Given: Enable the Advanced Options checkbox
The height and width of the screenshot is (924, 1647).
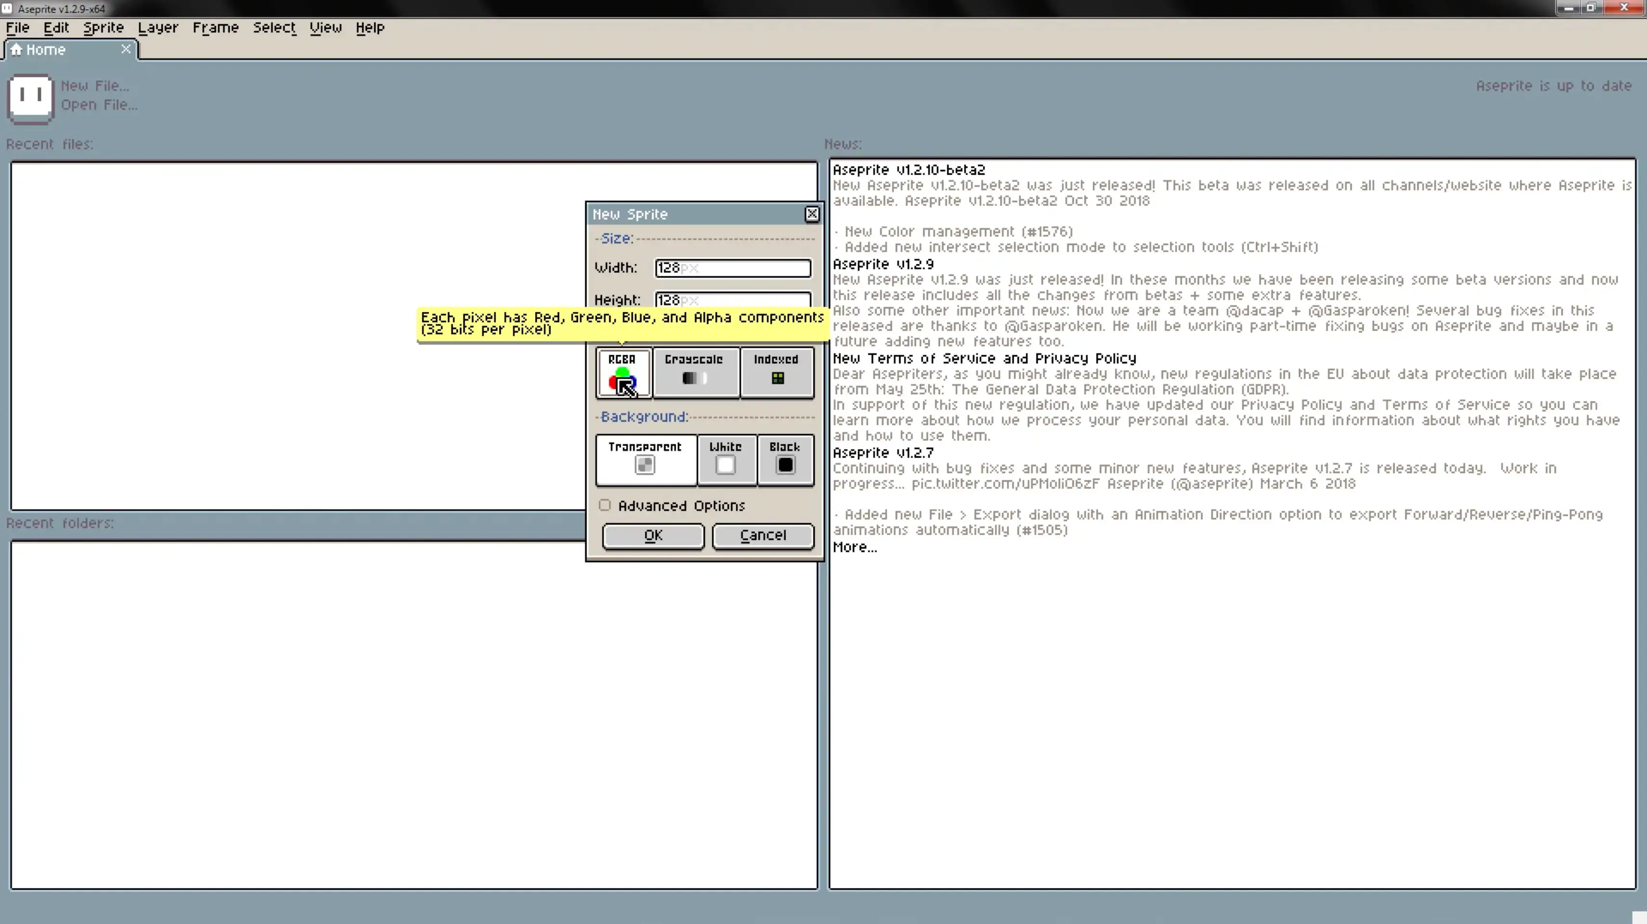Looking at the screenshot, I should click(605, 505).
